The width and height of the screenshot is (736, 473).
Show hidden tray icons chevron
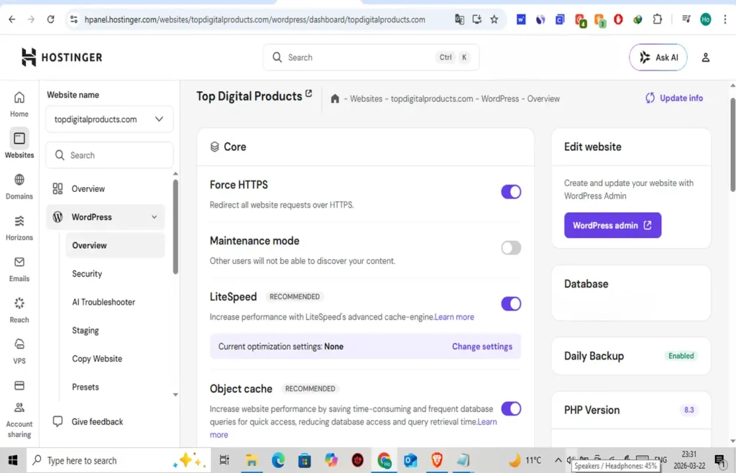pyautogui.click(x=558, y=460)
